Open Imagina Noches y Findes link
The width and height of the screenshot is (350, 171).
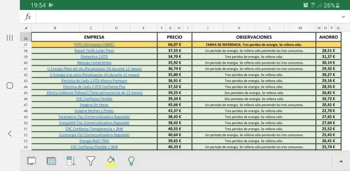click(94, 111)
